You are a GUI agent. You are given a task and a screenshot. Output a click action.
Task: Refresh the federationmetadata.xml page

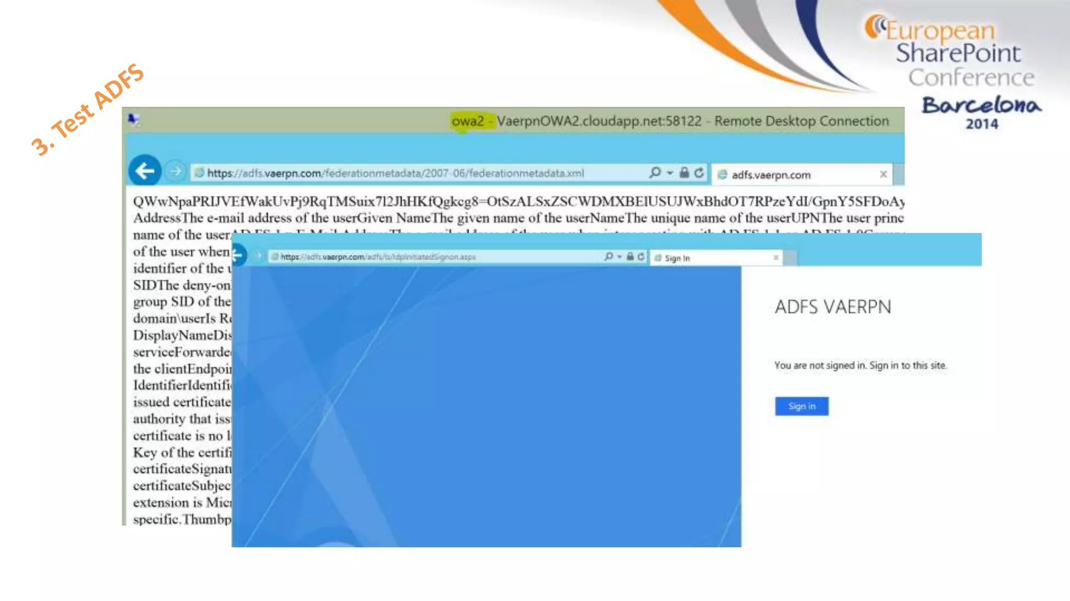(699, 173)
